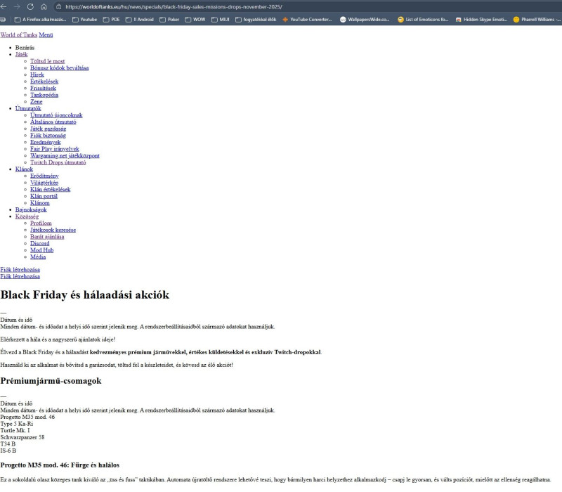Viewport: 562px width, 492px height.
Task: Open the Játék menu link
Action: tap(22, 54)
